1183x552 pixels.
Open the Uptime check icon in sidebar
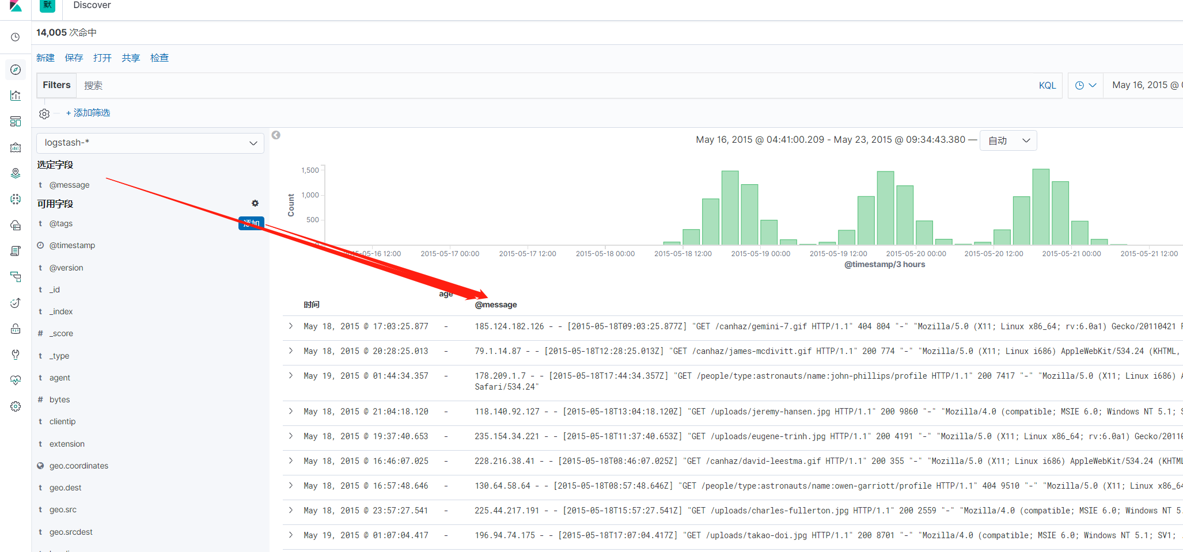[x=16, y=303]
